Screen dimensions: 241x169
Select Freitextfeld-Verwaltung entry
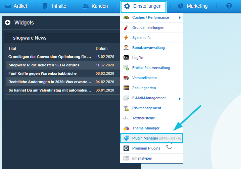[x=151, y=68]
